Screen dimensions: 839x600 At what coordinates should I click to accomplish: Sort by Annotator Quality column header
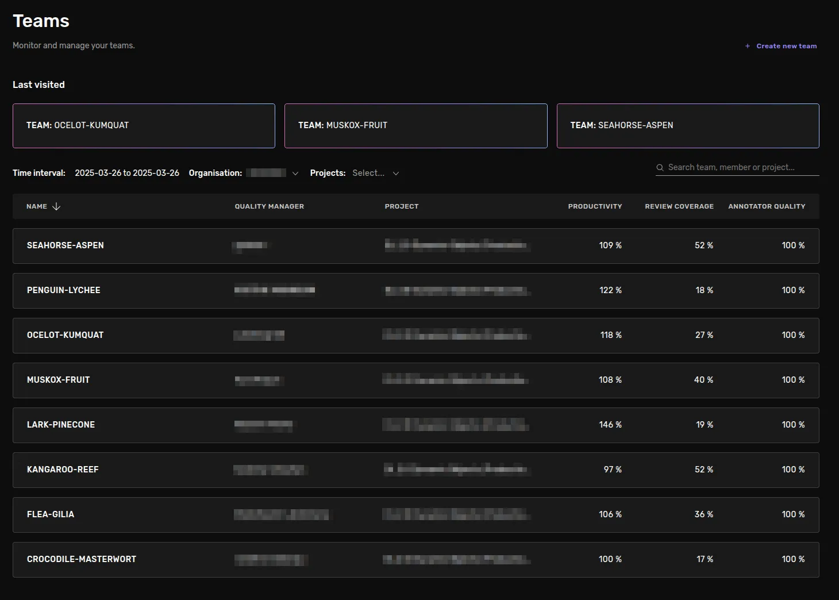(767, 206)
